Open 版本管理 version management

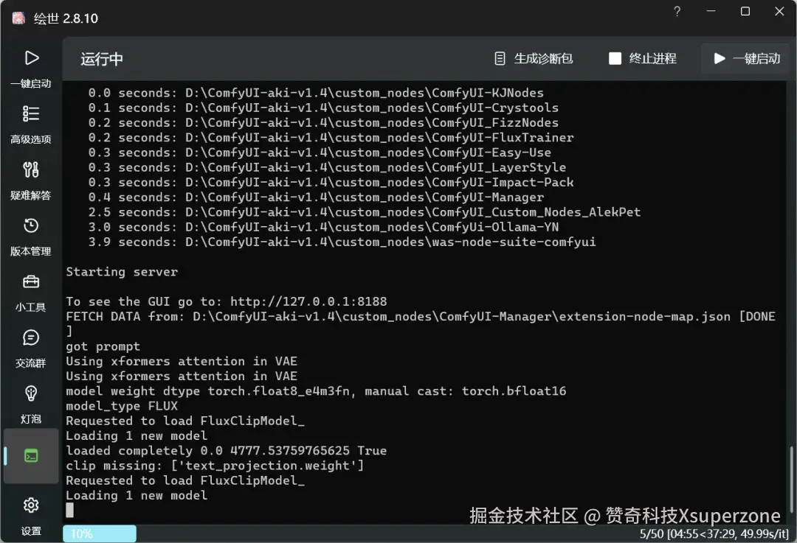30,237
